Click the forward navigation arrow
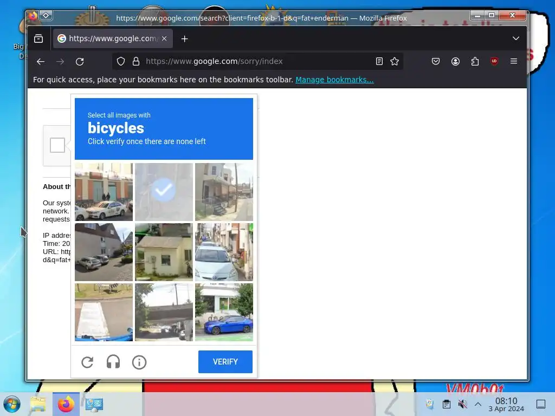This screenshot has width=555, height=416. 60,62
